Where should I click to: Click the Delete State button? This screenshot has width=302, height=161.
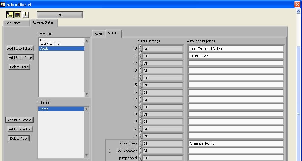[x=19, y=67]
